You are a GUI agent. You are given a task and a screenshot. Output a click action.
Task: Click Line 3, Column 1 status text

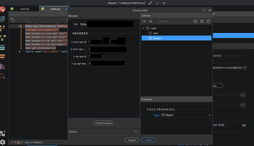34,142
